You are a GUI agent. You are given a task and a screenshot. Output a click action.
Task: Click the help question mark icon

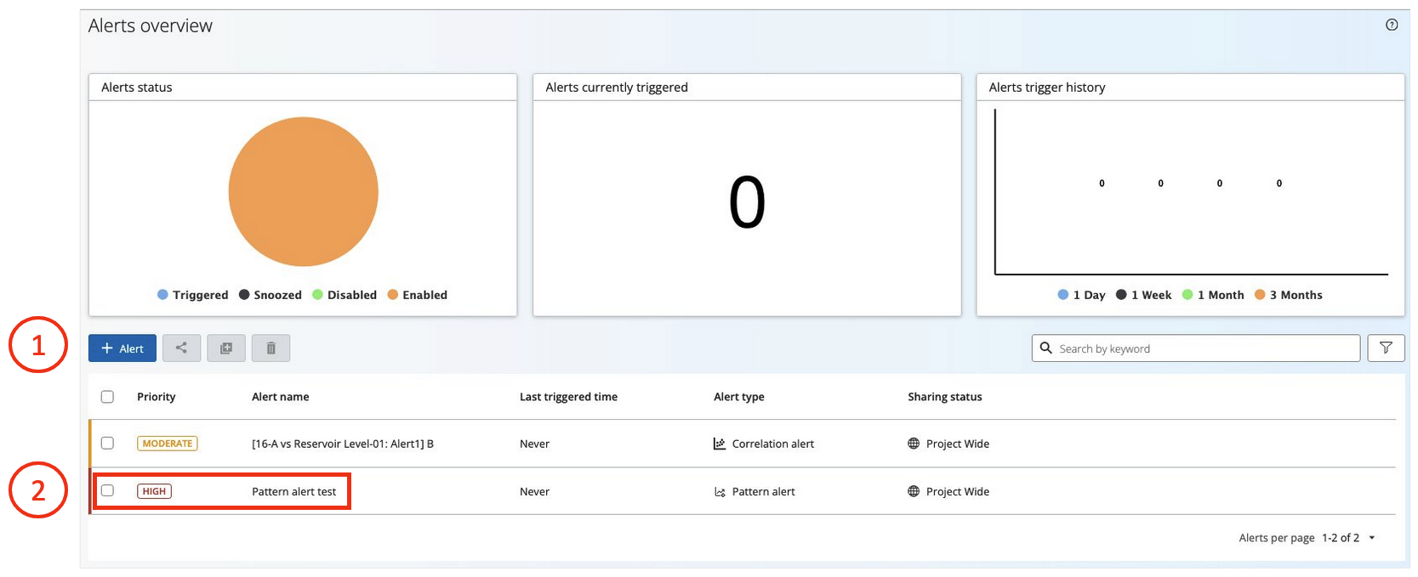click(x=1392, y=25)
